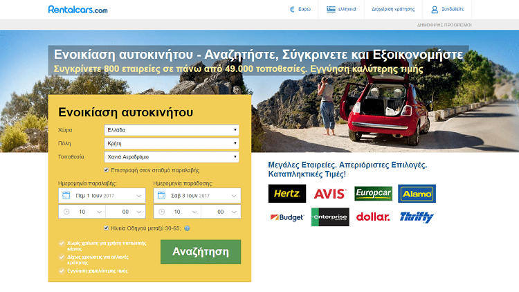Click the ΔΗΜΟΦΙΛΗΣ ΠΡΟΟΡΙΣΜΟΙ link

tap(444, 25)
